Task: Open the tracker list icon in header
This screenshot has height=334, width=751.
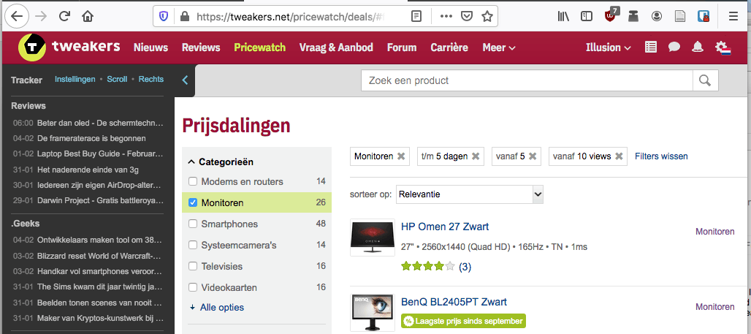Action: pos(650,47)
